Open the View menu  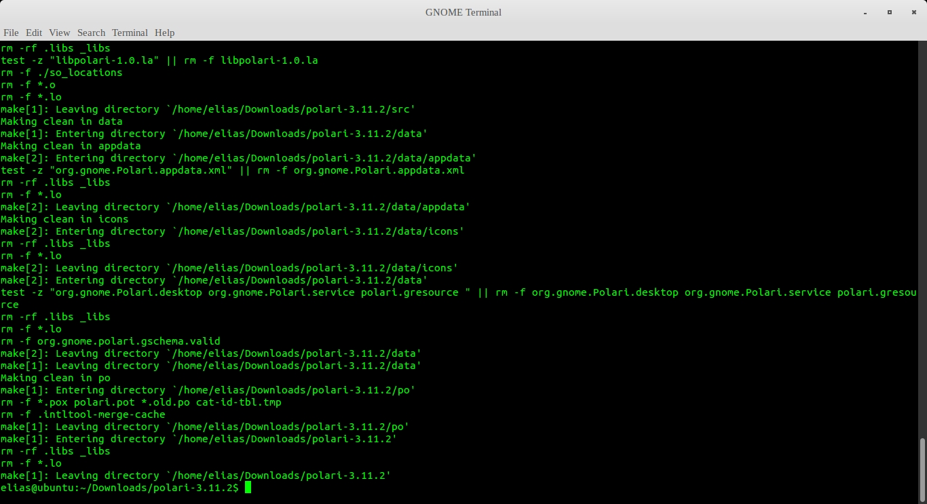pos(59,33)
